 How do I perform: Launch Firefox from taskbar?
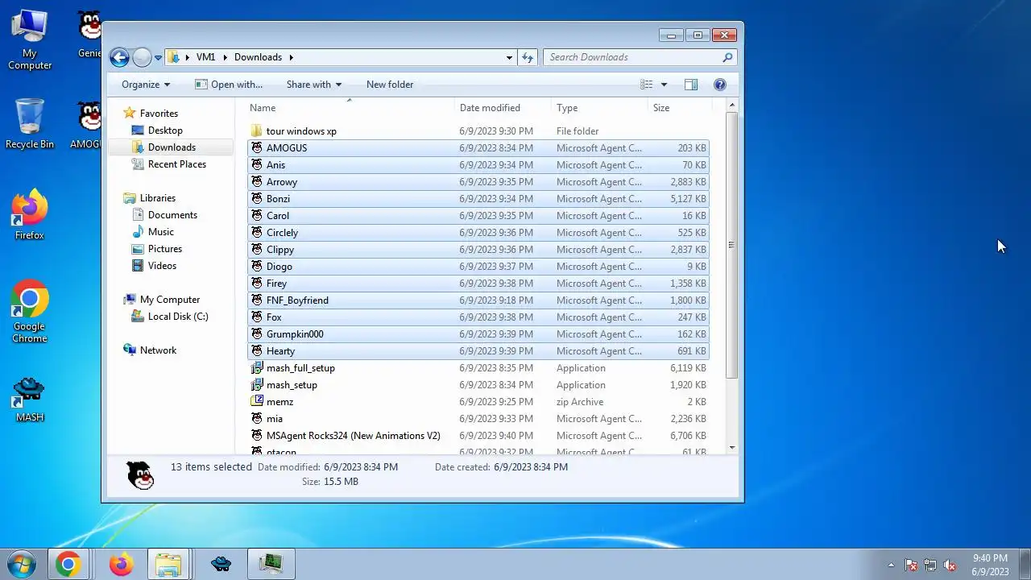point(122,565)
